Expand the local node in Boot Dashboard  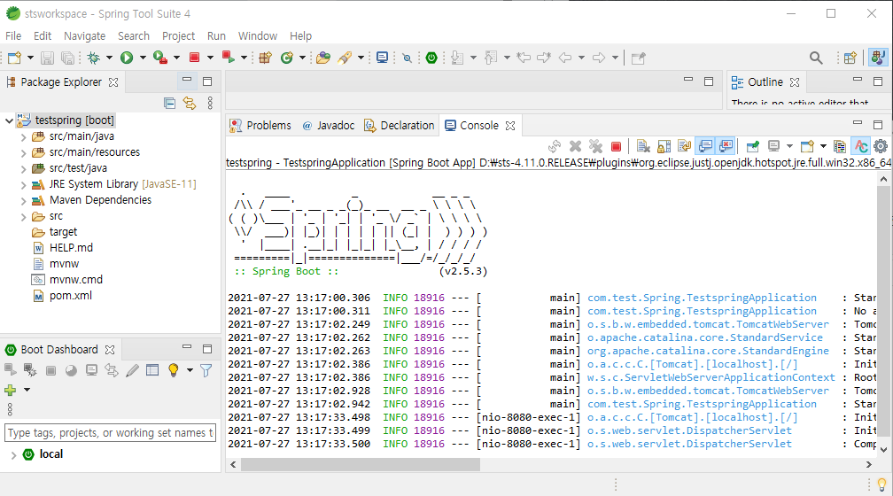(13, 455)
